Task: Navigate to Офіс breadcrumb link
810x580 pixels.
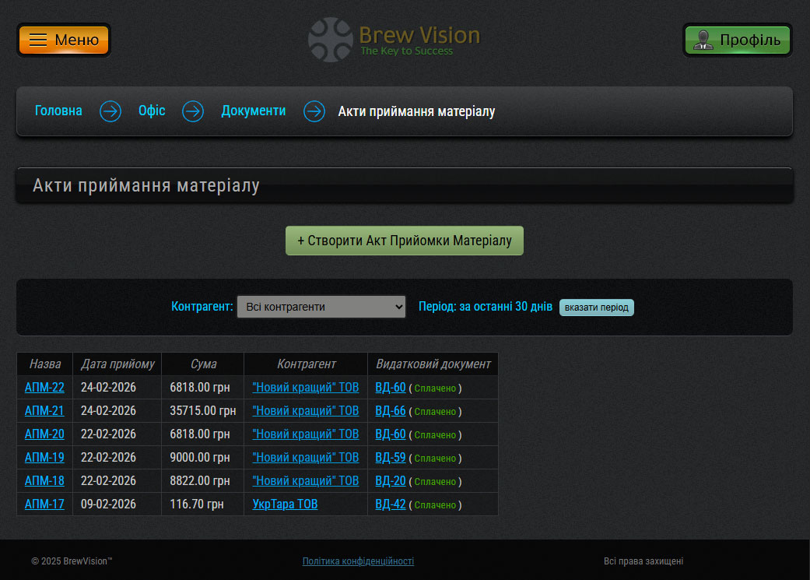Action: coord(152,111)
